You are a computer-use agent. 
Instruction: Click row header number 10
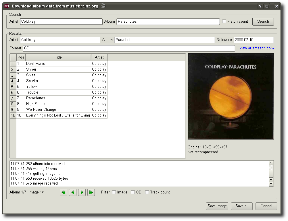pos(13,115)
